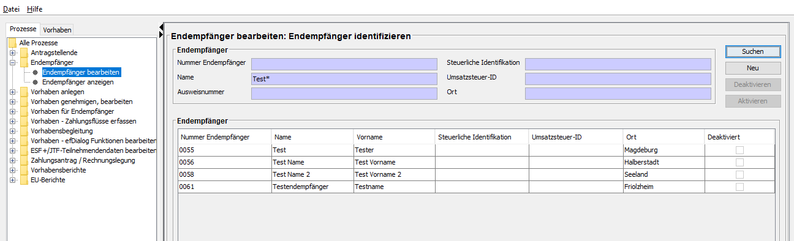Expand the Vorhaben anlegen node

click(x=12, y=92)
